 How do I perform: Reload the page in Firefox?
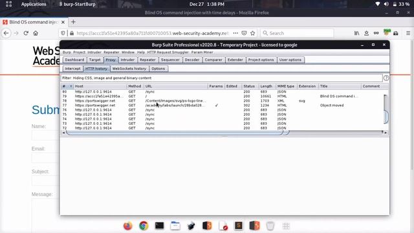(26, 33)
